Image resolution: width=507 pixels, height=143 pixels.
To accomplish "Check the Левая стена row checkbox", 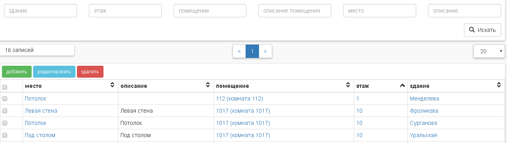I will (5, 111).
